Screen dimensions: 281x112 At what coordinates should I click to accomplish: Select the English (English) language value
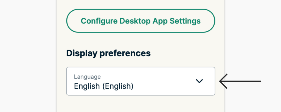pyautogui.click(x=104, y=86)
